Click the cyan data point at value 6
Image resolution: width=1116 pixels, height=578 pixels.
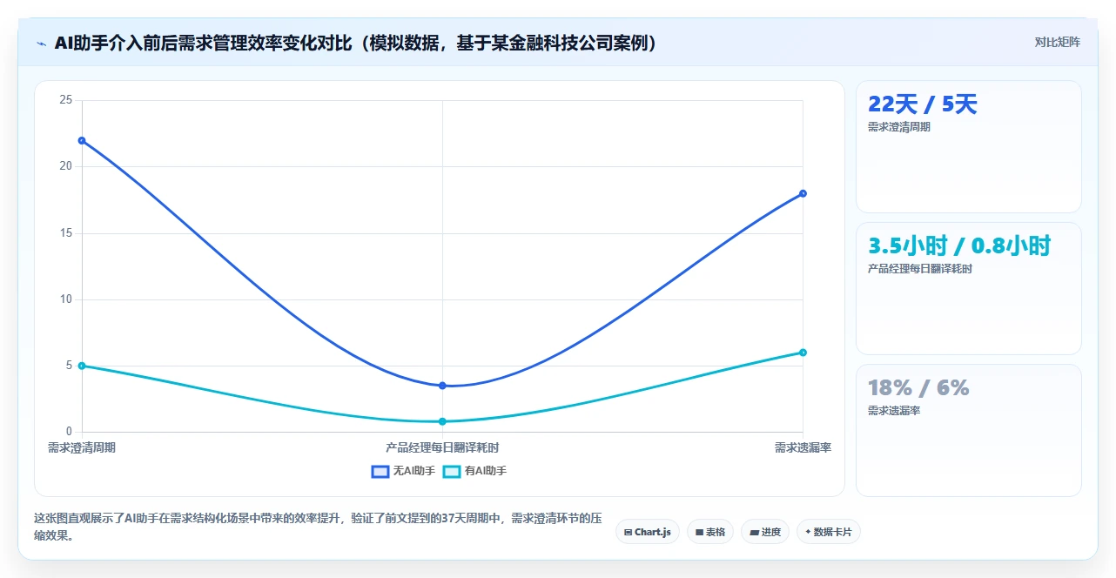coord(803,353)
